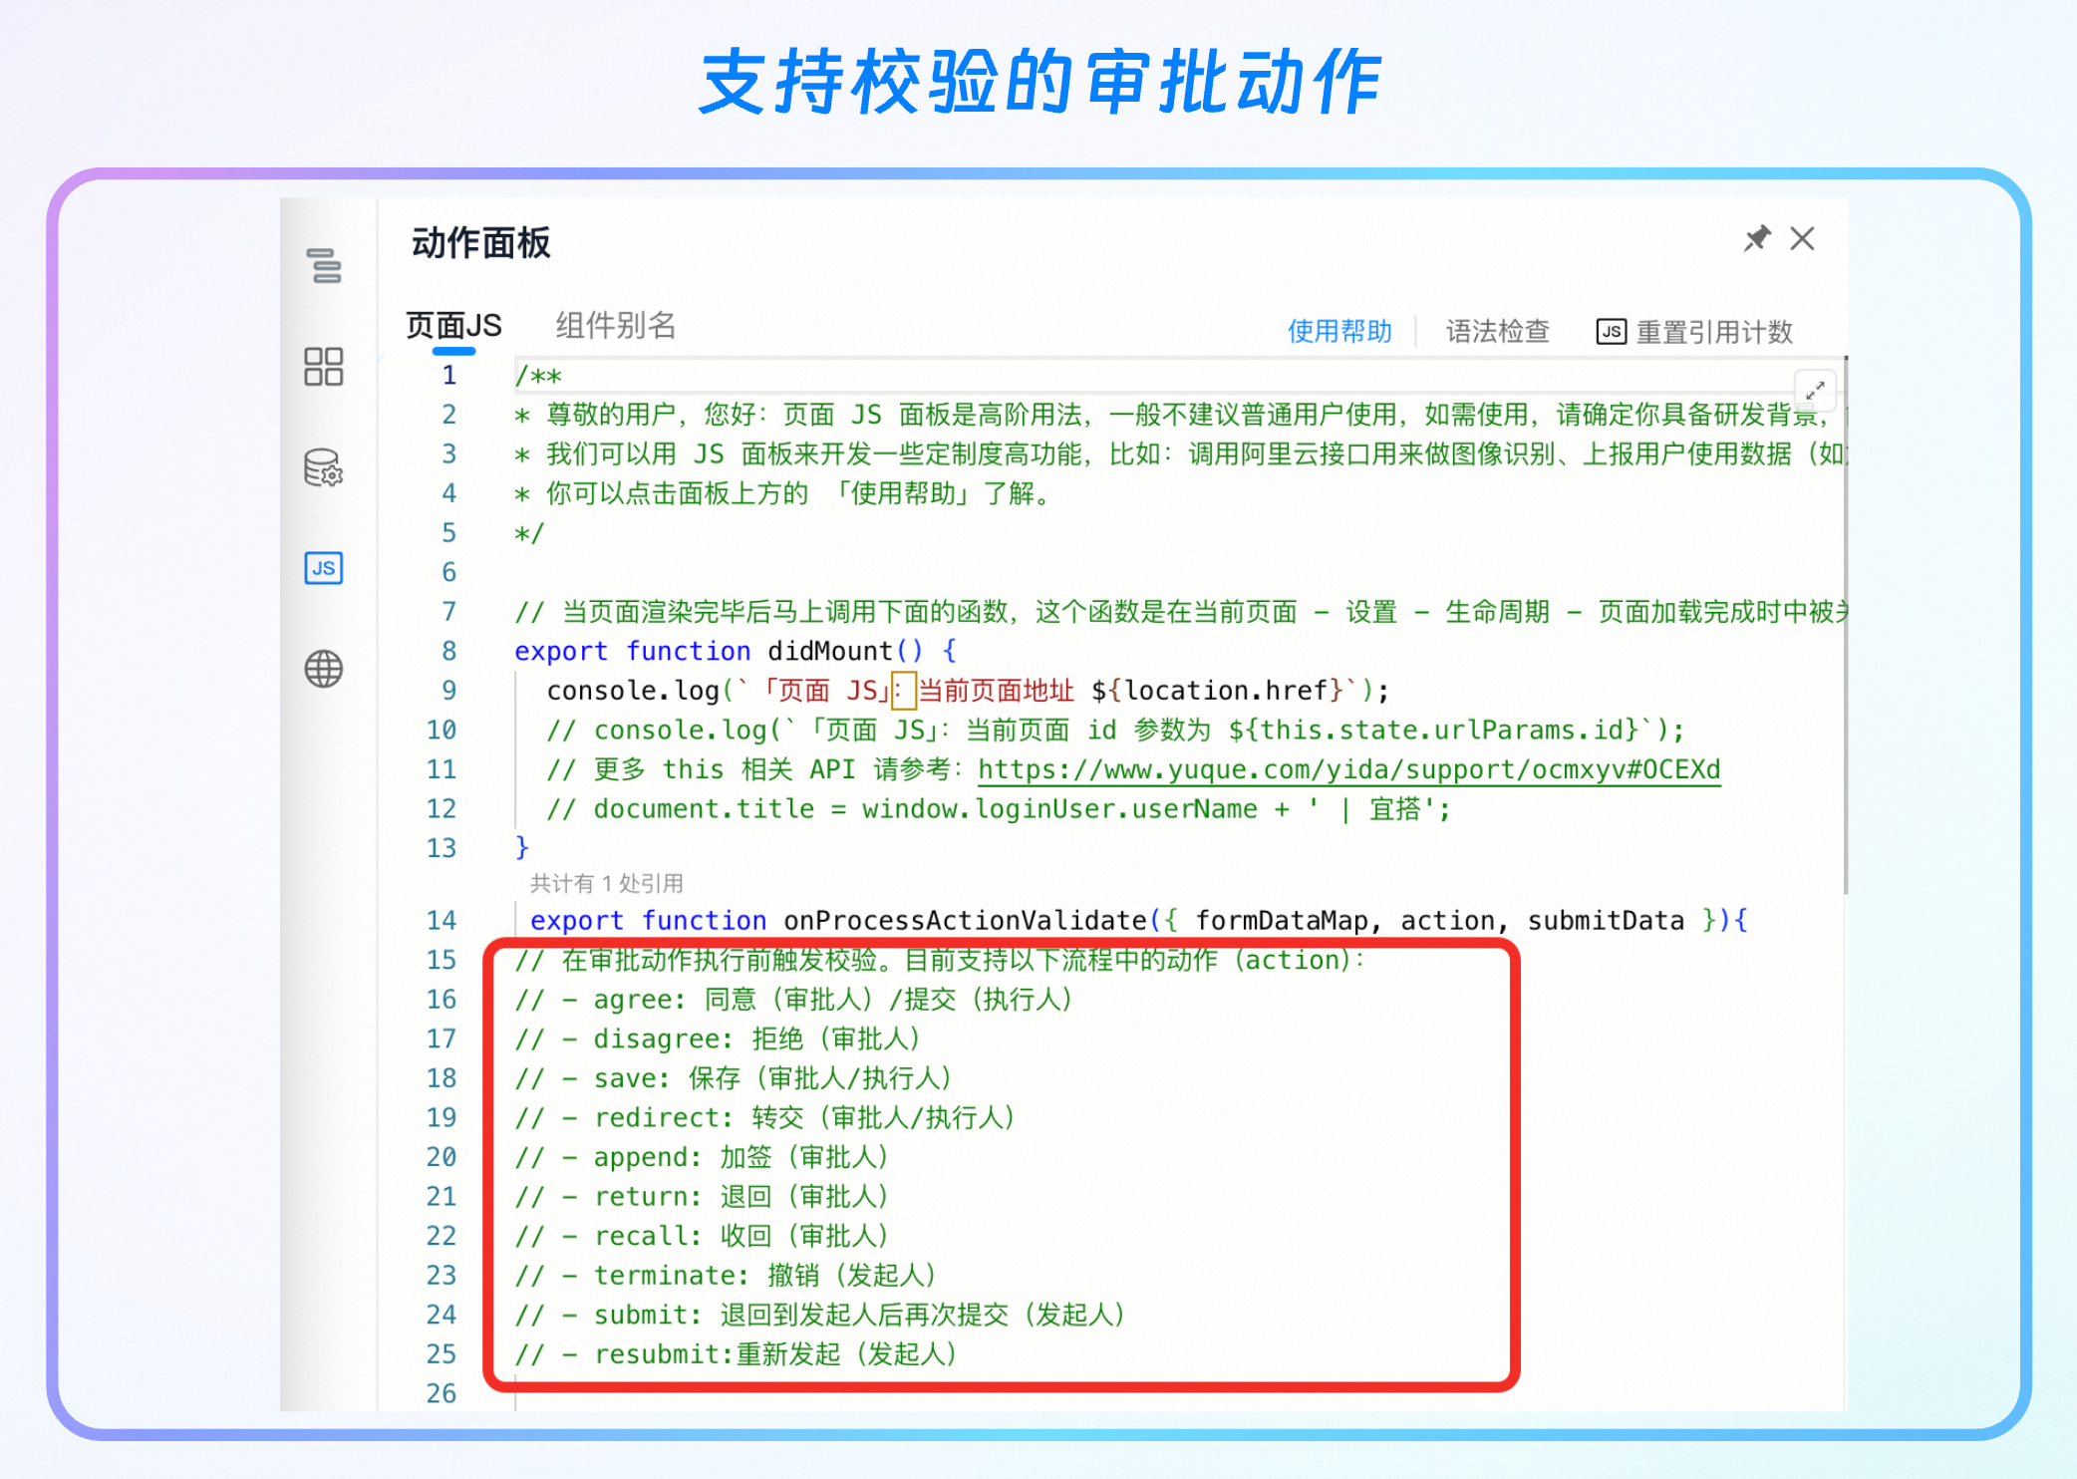Open the data source database icon
This screenshot has width=2077, height=1479.
[x=324, y=467]
